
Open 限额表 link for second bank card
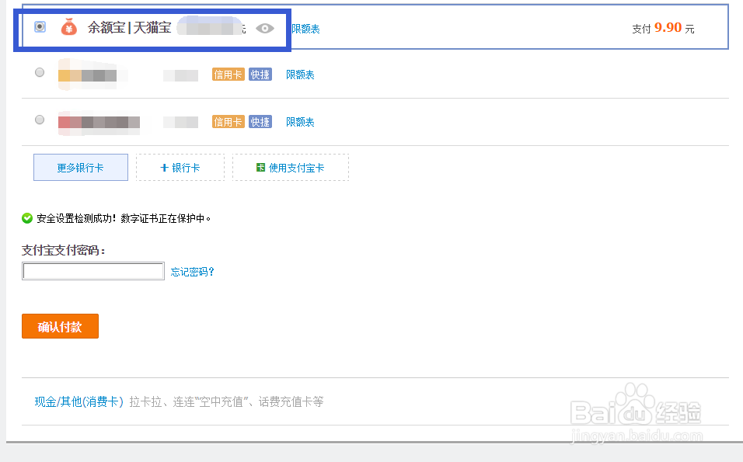click(x=301, y=122)
